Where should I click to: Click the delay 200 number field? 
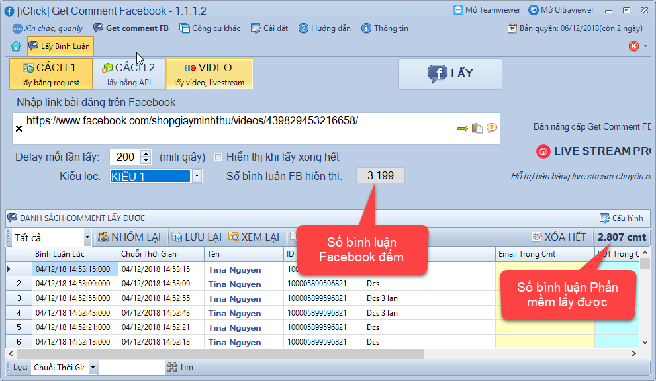(125, 157)
